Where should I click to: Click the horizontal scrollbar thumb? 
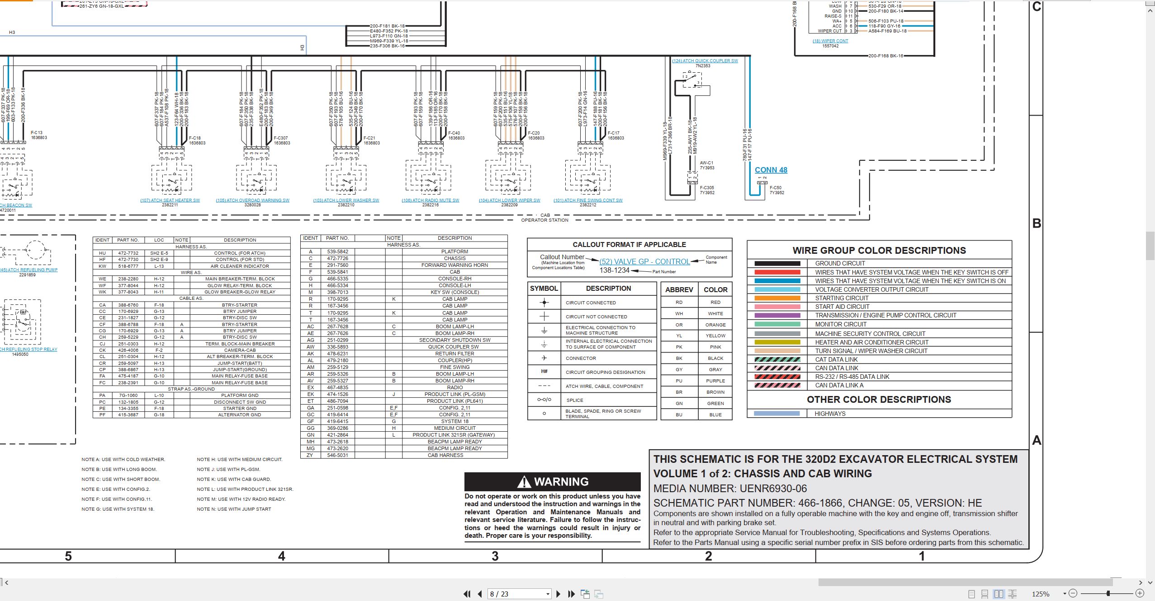coord(966,582)
